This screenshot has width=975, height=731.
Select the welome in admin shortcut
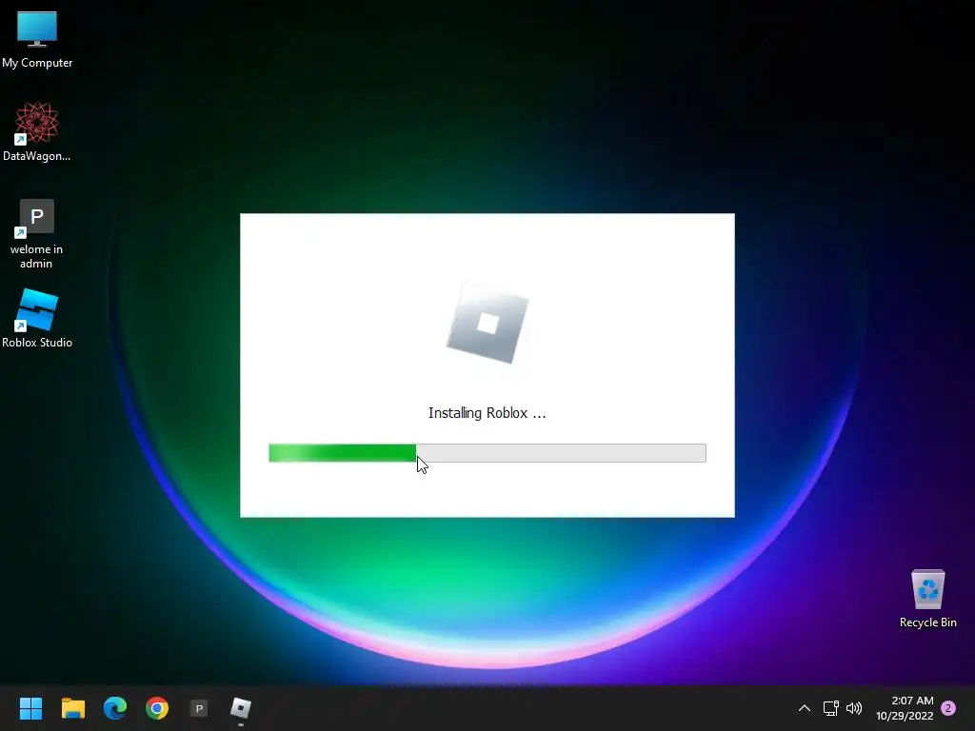click(x=36, y=234)
